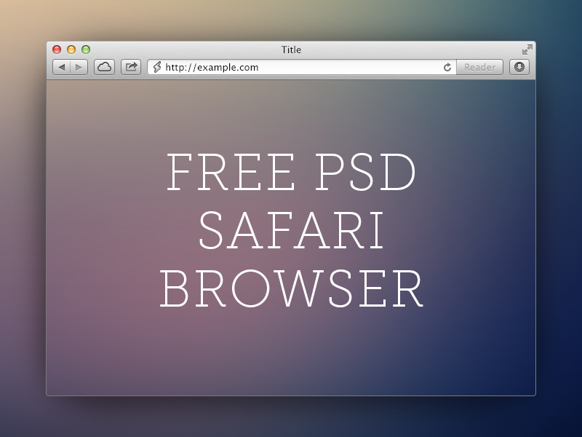582x437 pixels.
Task: Open iCloud Tabs cloud button
Action: (x=104, y=67)
